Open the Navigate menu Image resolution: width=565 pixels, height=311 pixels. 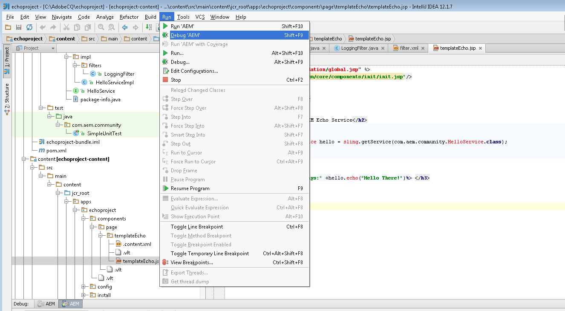click(62, 17)
